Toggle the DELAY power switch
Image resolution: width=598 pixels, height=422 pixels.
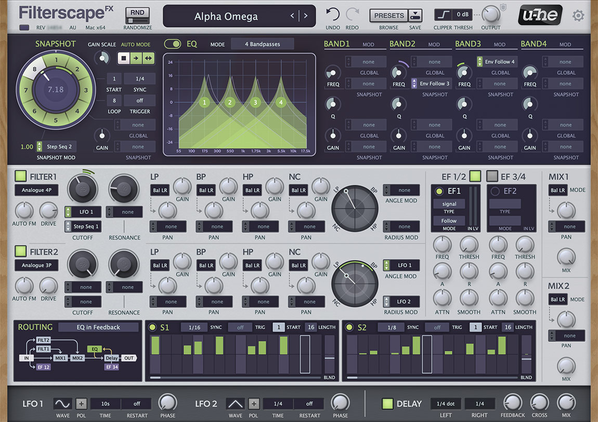[387, 403]
